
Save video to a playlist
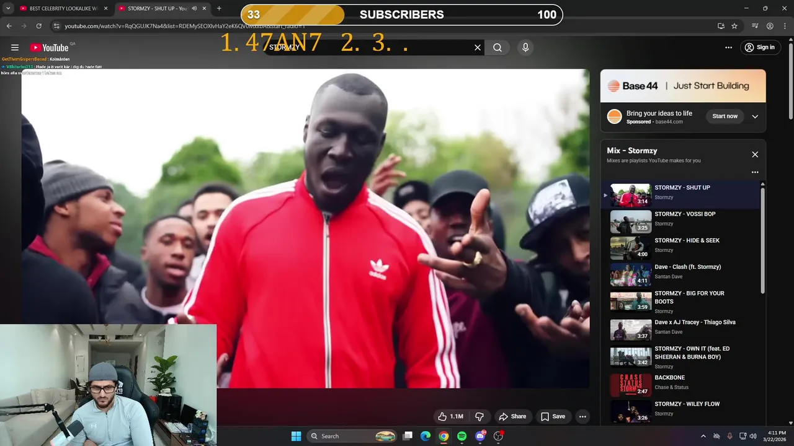[x=553, y=417]
